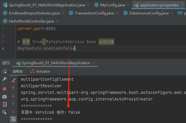Screen dimensions: 186x123
Task: Close HelloWorldController.java tab
Action: (x=57, y=21)
